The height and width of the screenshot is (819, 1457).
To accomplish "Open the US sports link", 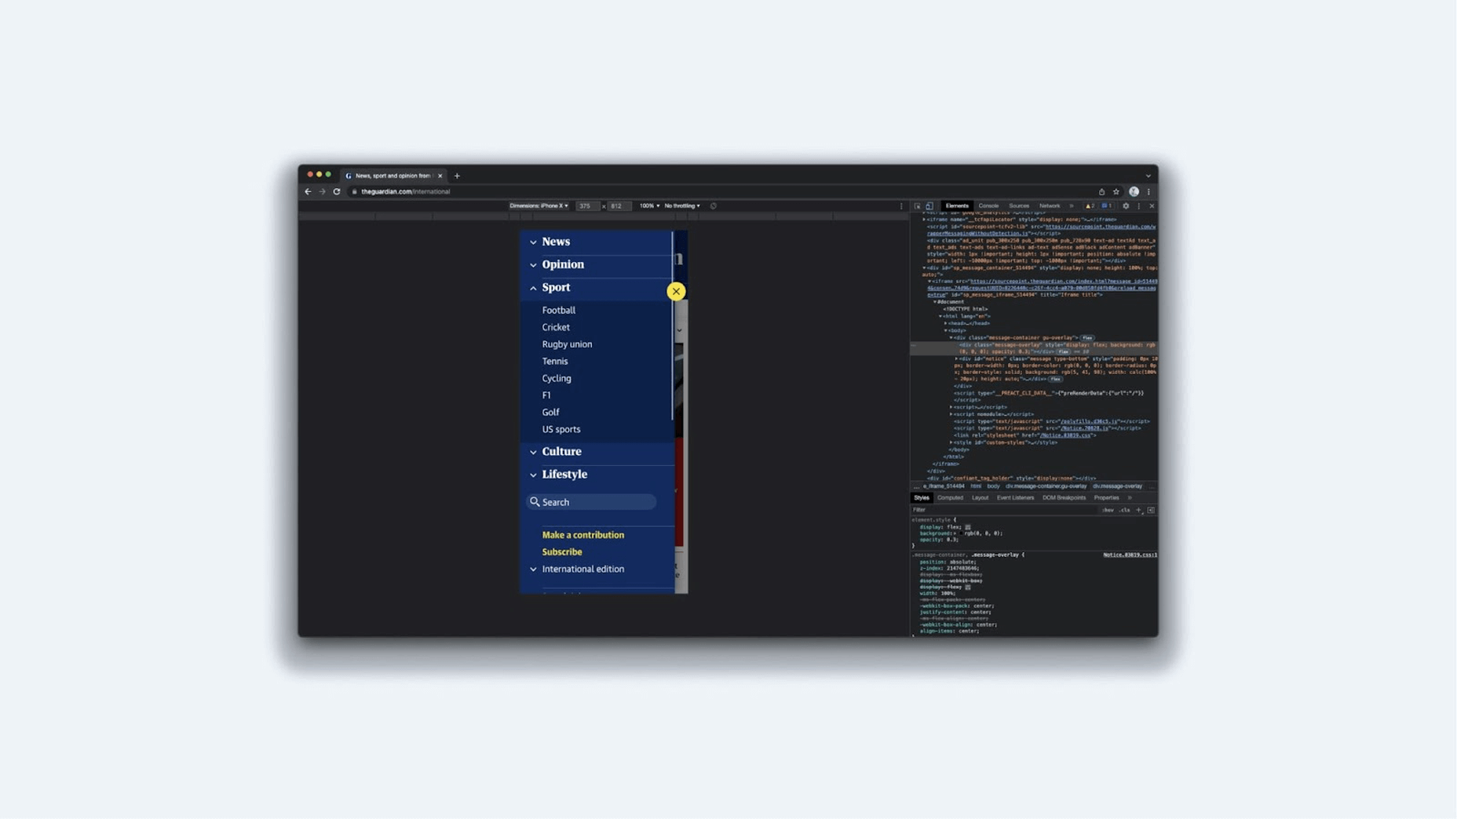I will (561, 430).
